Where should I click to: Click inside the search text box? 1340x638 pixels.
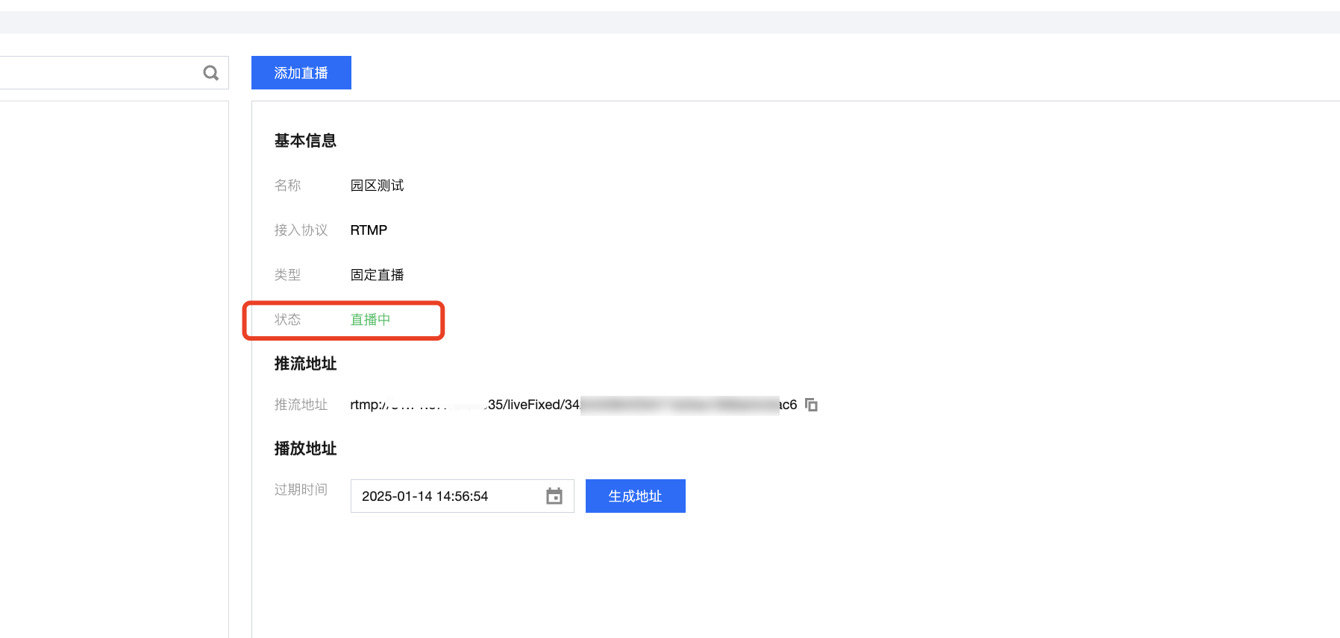click(97, 73)
